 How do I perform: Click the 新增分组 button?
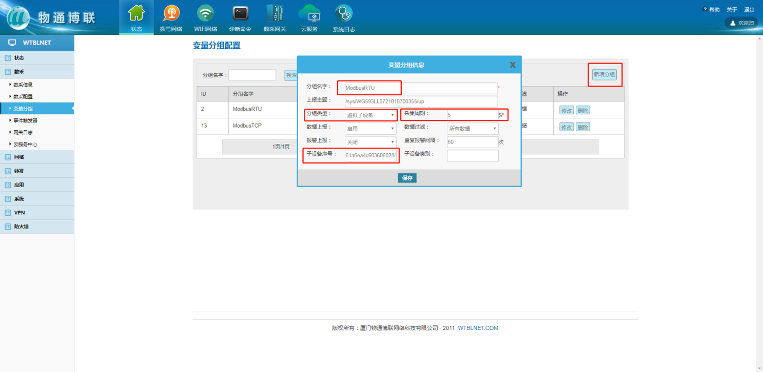point(604,75)
